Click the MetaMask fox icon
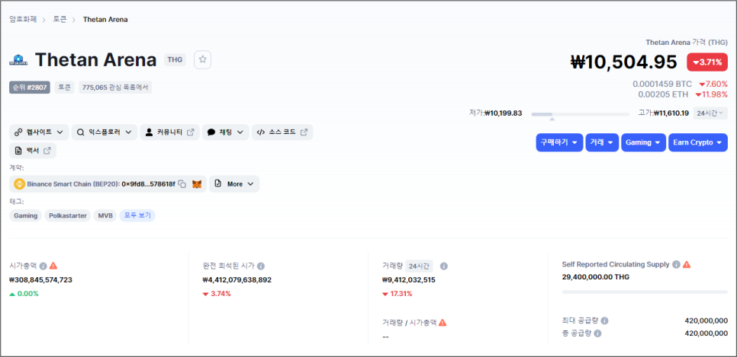This screenshot has width=737, height=357. point(197,184)
